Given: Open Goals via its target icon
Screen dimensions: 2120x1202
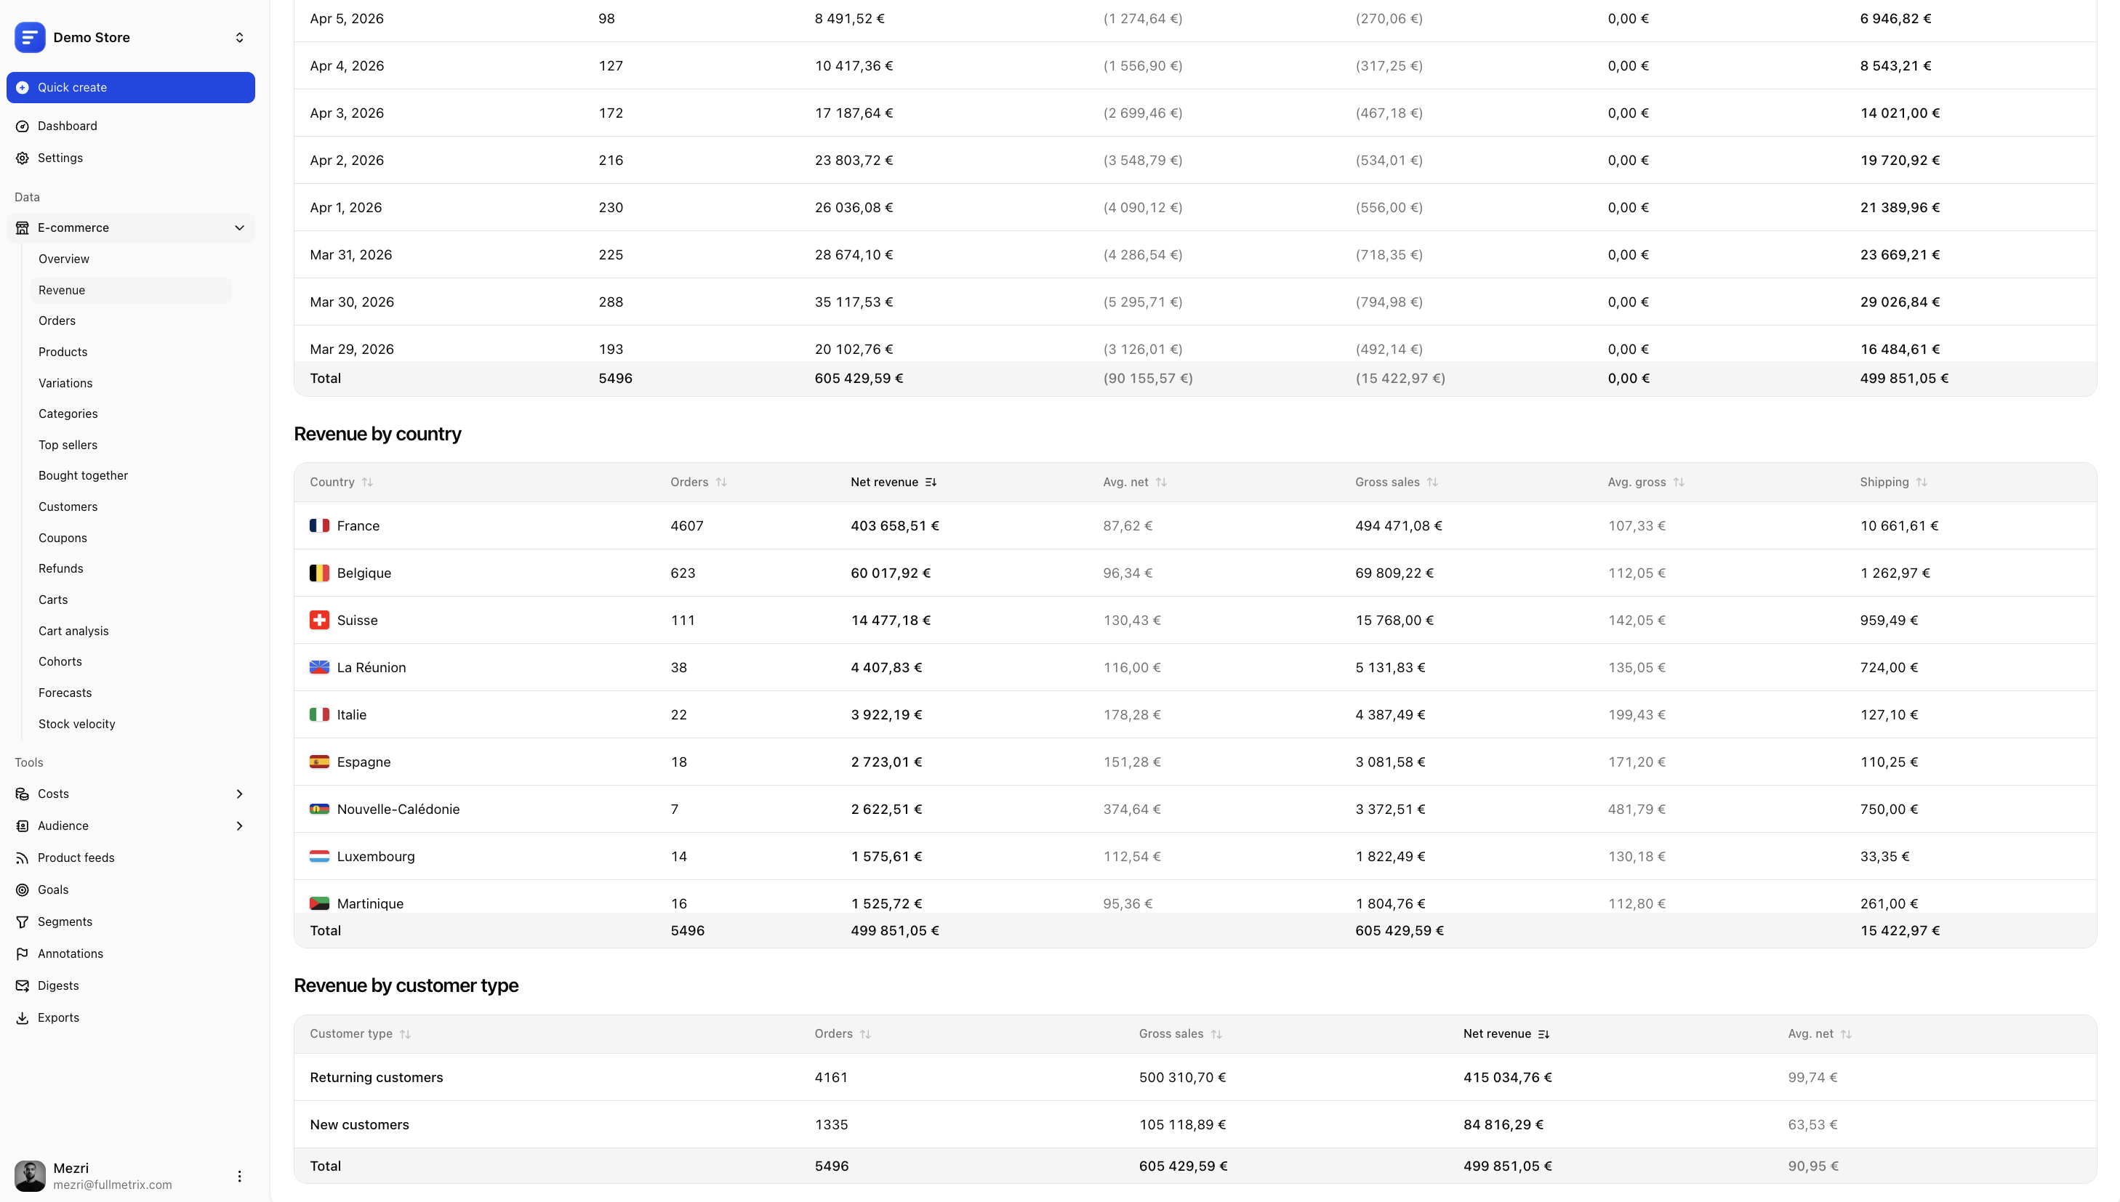Looking at the screenshot, I should 23,890.
